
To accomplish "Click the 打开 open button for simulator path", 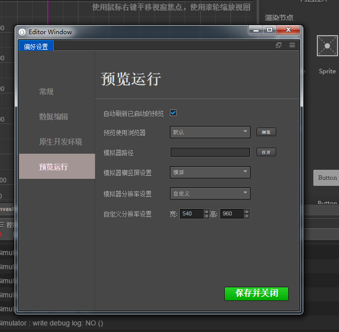I will (266, 152).
